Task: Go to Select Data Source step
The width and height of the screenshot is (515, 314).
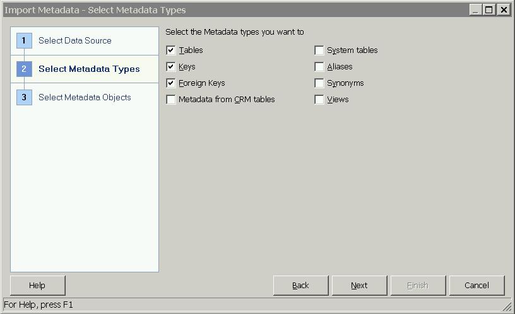Action: [74, 41]
